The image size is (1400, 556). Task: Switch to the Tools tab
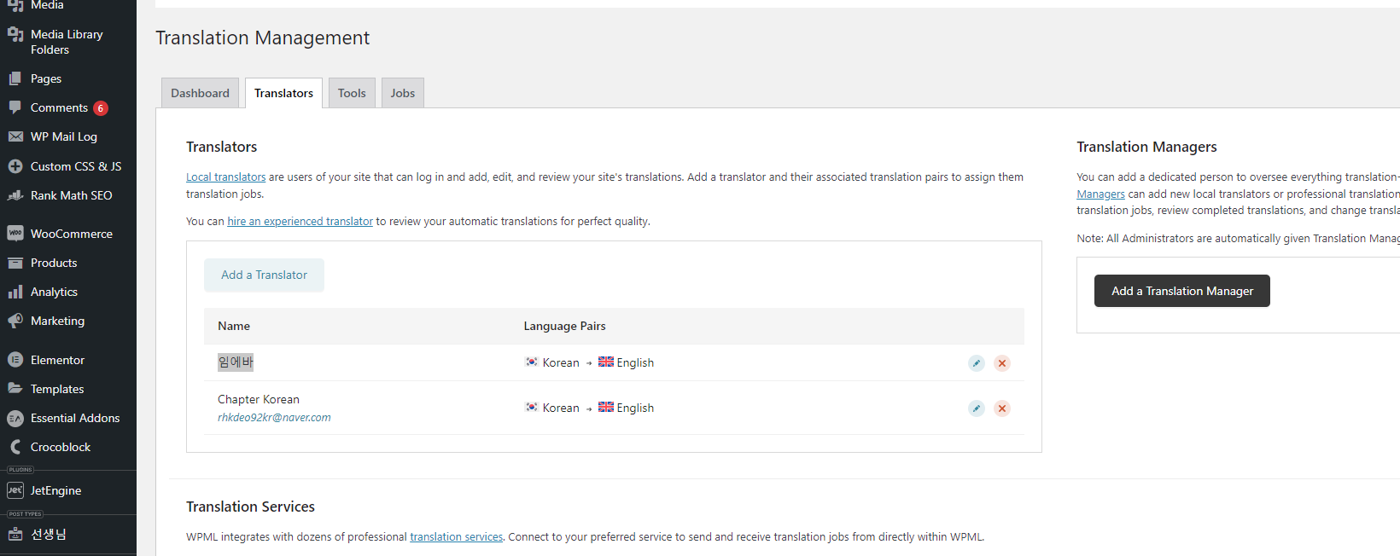[x=352, y=93]
